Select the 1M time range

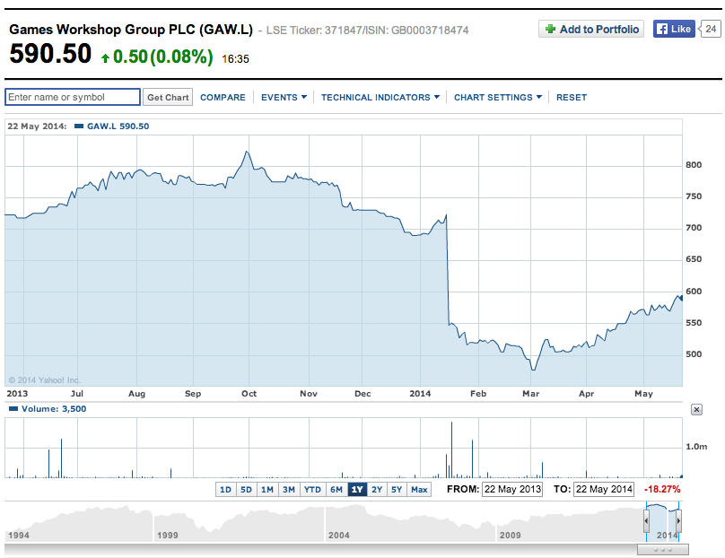pyautogui.click(x=267, y=490)
